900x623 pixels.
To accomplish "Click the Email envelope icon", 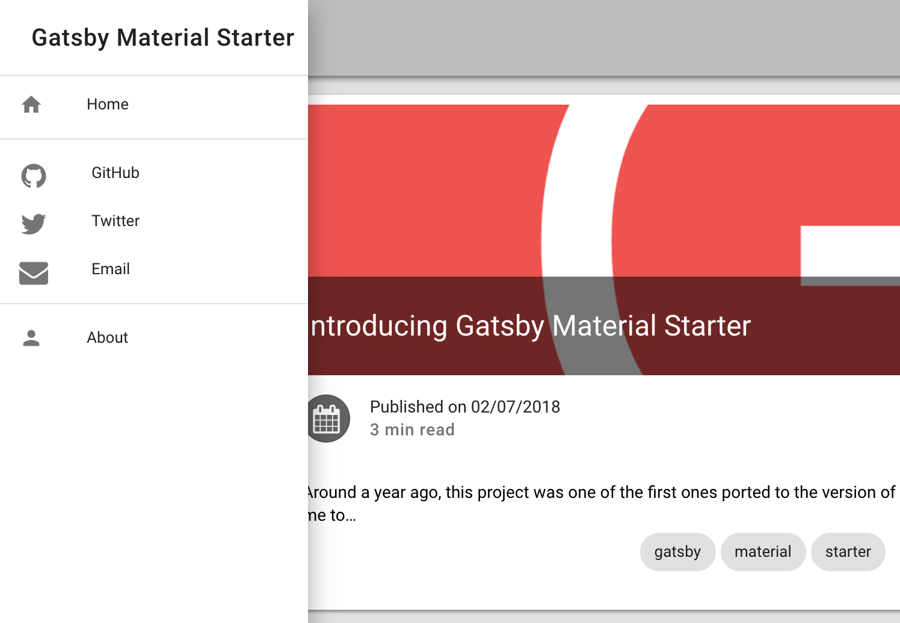I will [34, 272].
